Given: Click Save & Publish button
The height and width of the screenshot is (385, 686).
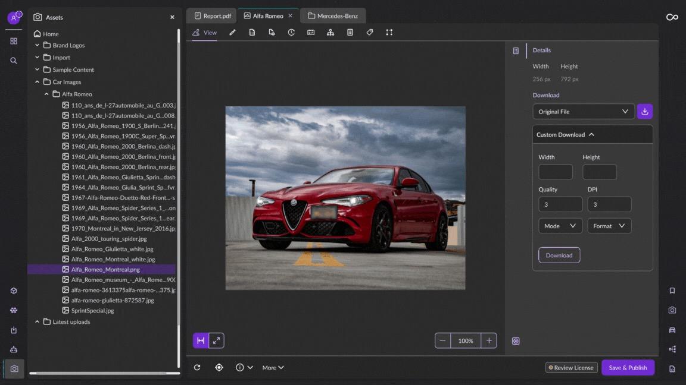Looking at the screenshot, I should [628, 368].
